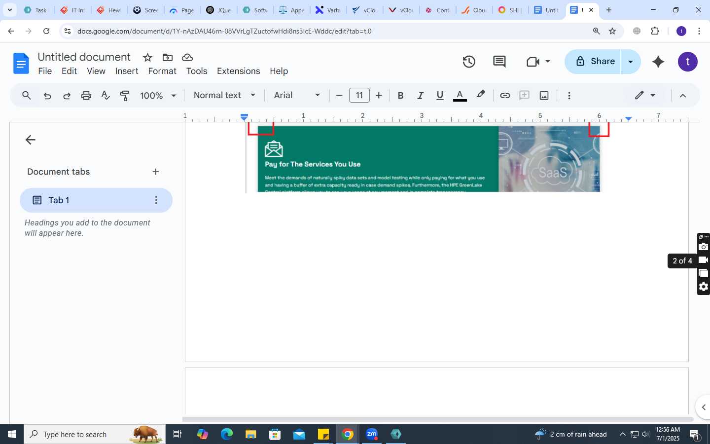Image resolution: width=710 pixels, height=444 pixels.
Task: Open the editing mode pencil dropdown
Action: (645, 96)
